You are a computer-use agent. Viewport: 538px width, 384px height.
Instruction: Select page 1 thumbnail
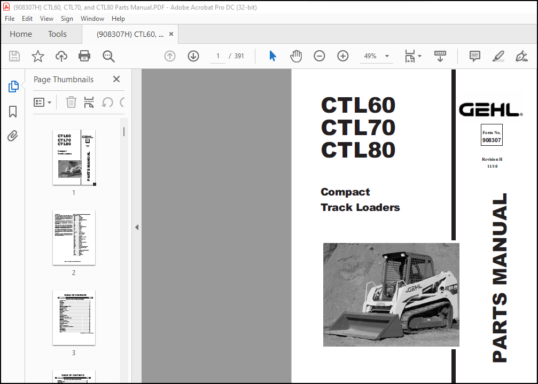coord(74,158)
